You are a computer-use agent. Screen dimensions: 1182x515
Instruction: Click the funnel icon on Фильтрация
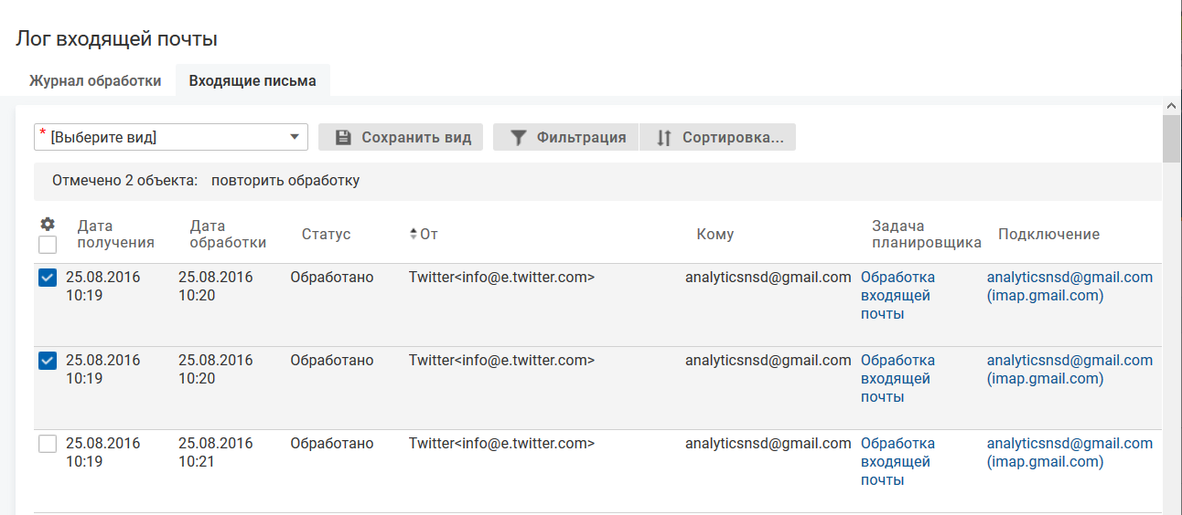pos(518,138)
